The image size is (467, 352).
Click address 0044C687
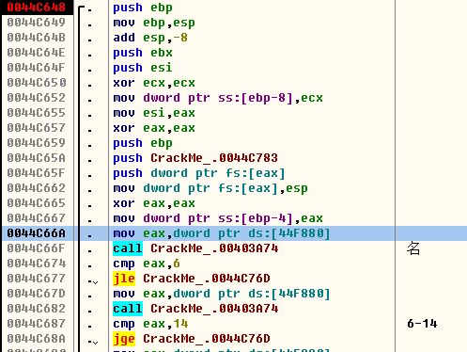click(37, 324)
